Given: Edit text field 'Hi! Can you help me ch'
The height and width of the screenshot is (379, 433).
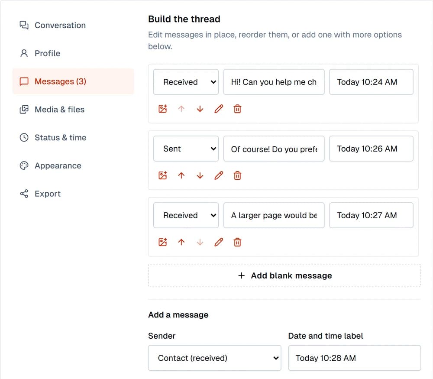Looking at the screenshot, I should pos(274,82).
